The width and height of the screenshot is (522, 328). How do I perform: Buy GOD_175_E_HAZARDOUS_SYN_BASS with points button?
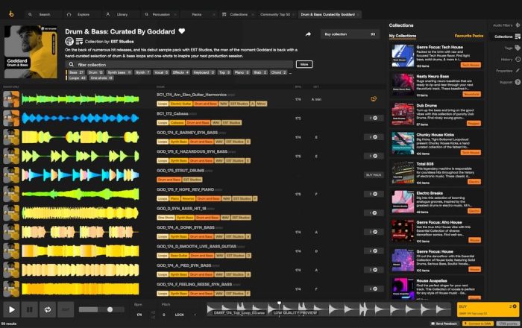click(x=373, y=156)
